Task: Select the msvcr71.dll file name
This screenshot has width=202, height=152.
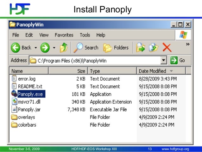Action: [29, 102]
